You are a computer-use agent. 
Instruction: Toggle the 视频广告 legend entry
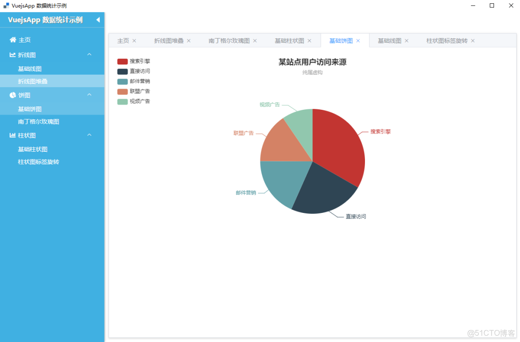coord(140,101)
